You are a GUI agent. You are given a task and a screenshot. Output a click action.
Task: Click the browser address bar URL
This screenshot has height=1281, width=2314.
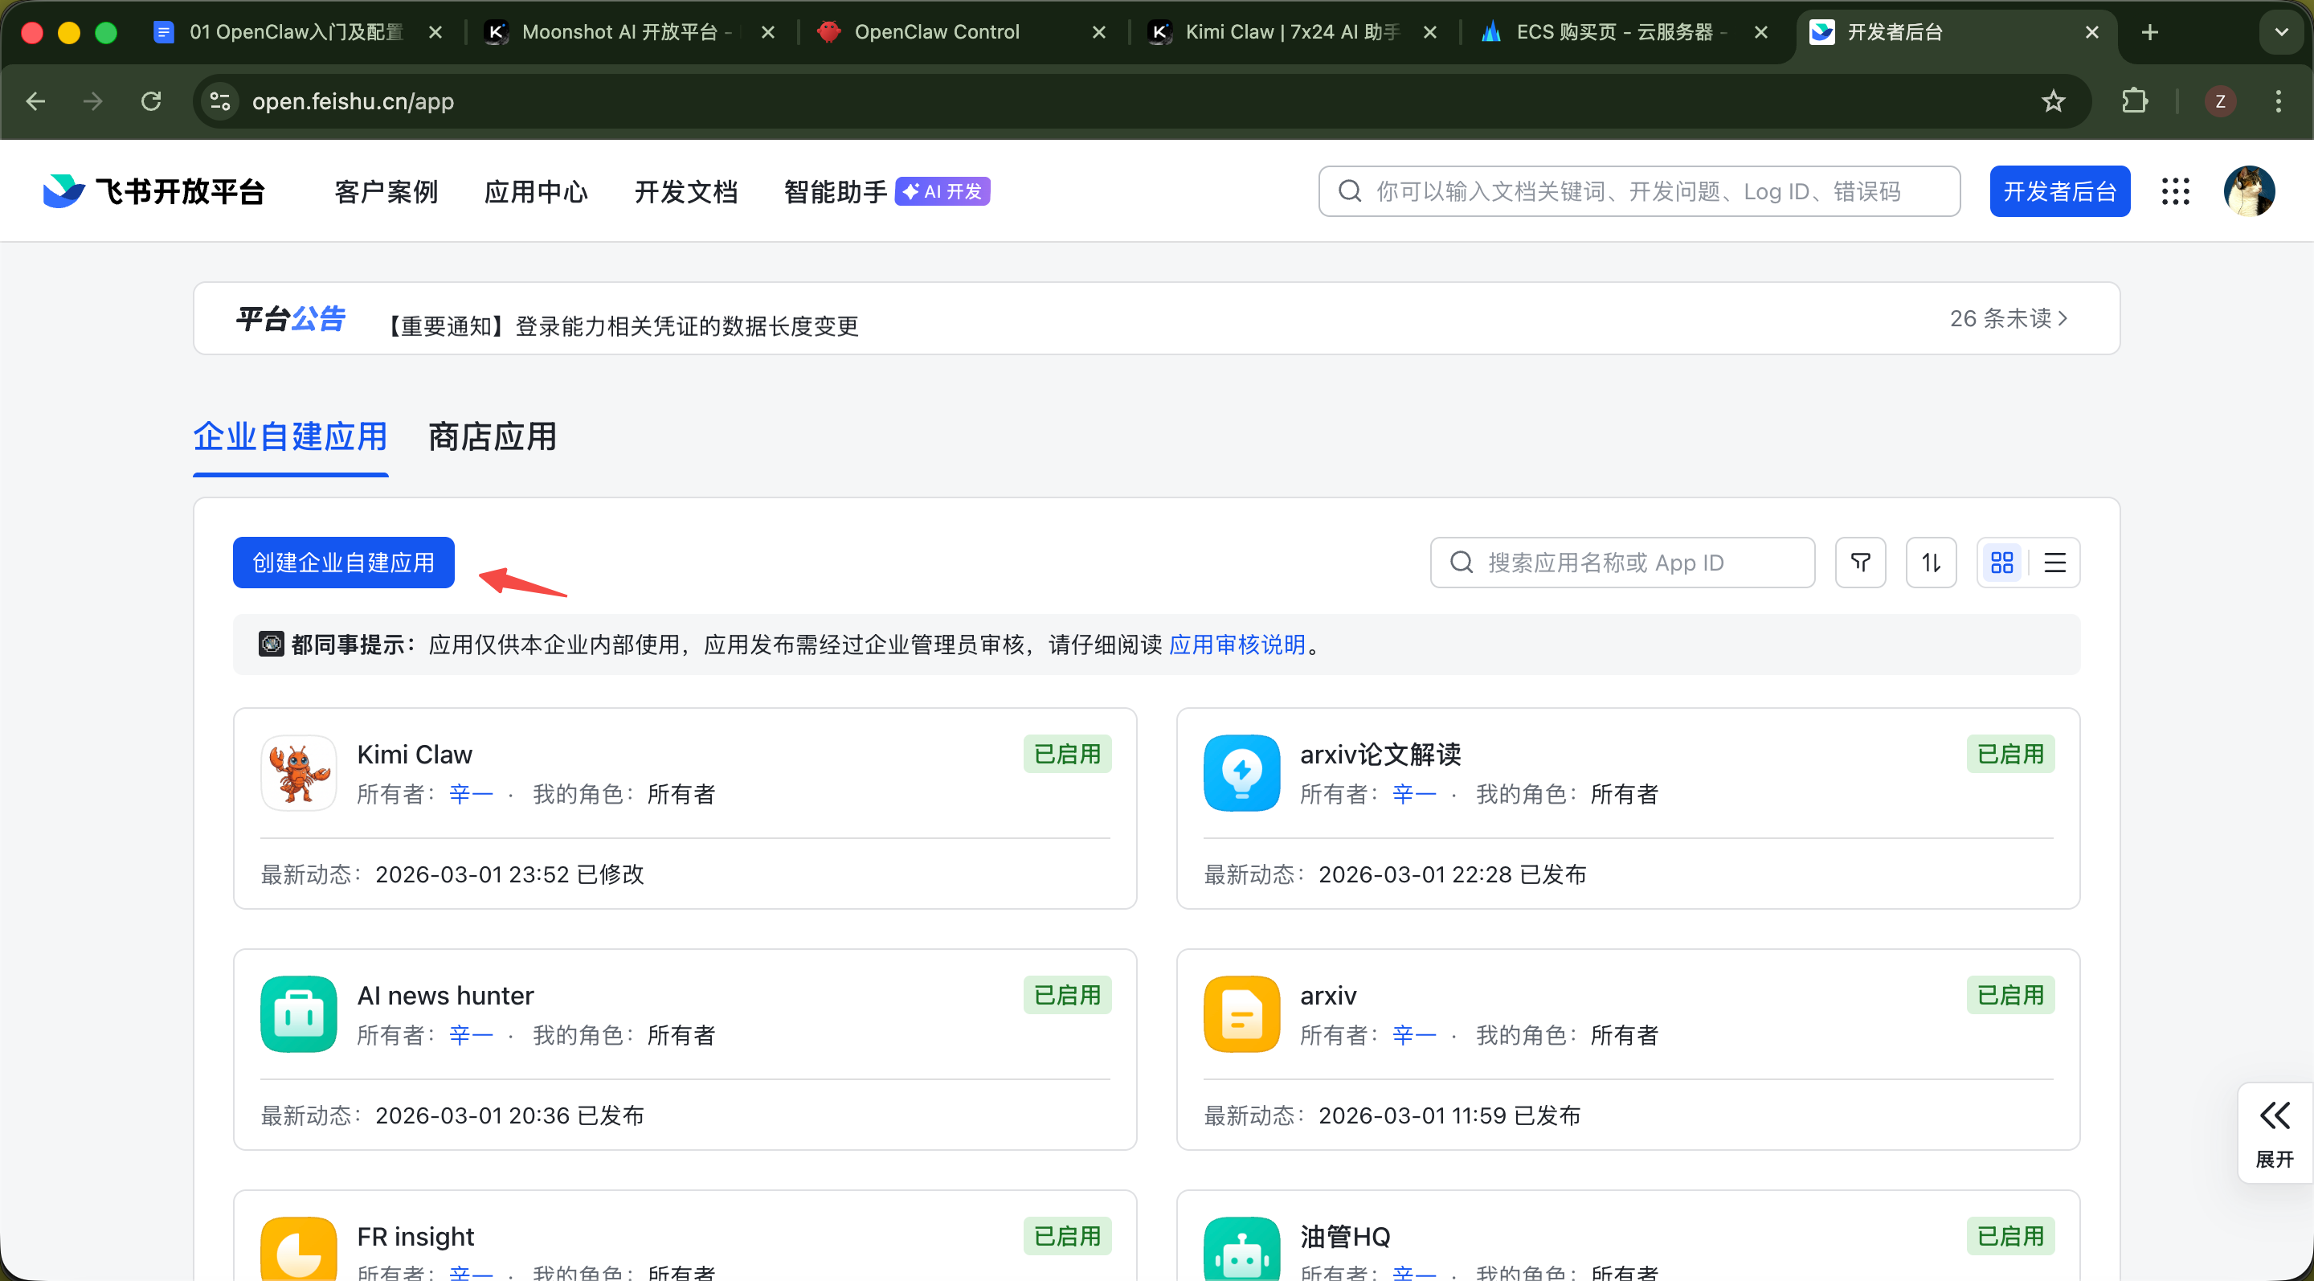[x=353, y=101]
